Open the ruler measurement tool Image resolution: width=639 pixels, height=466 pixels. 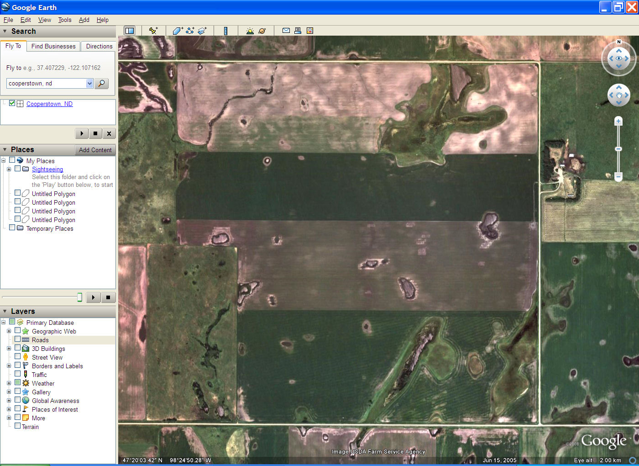225,31
